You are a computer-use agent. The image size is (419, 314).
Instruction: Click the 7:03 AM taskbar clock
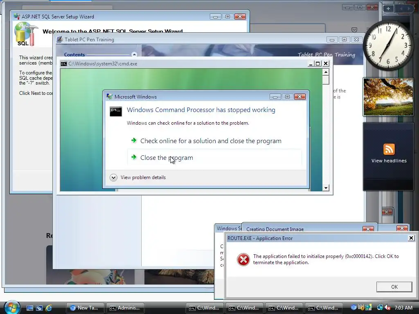coord(403,307)
